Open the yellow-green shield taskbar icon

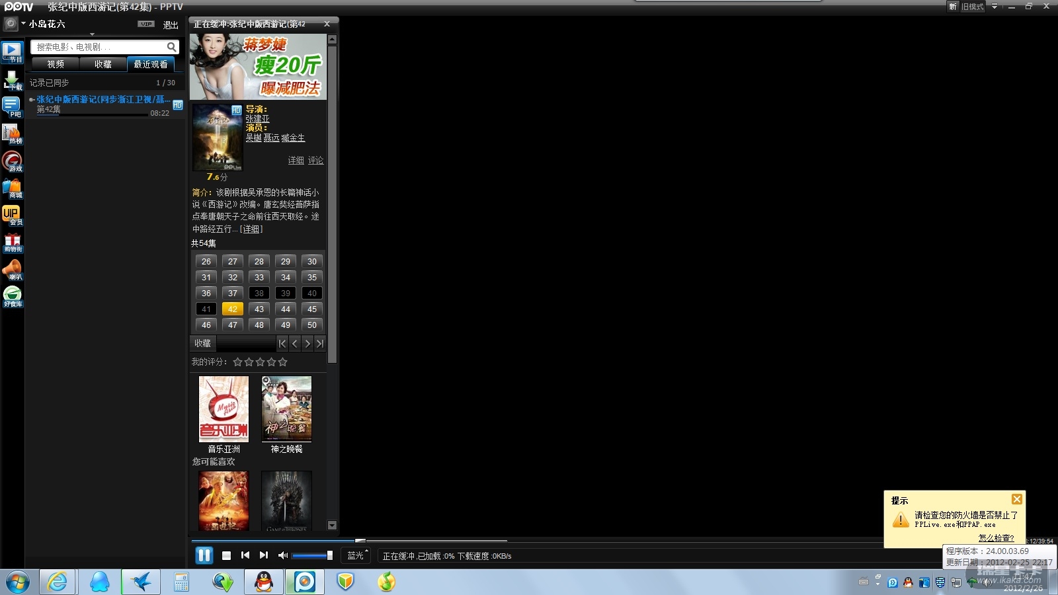(346, 582)
